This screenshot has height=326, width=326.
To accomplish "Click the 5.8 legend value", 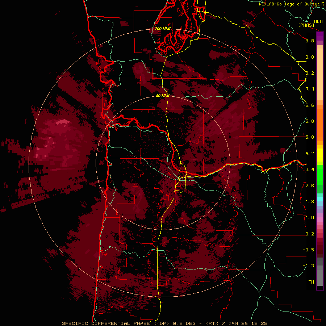I will point(310,121).
